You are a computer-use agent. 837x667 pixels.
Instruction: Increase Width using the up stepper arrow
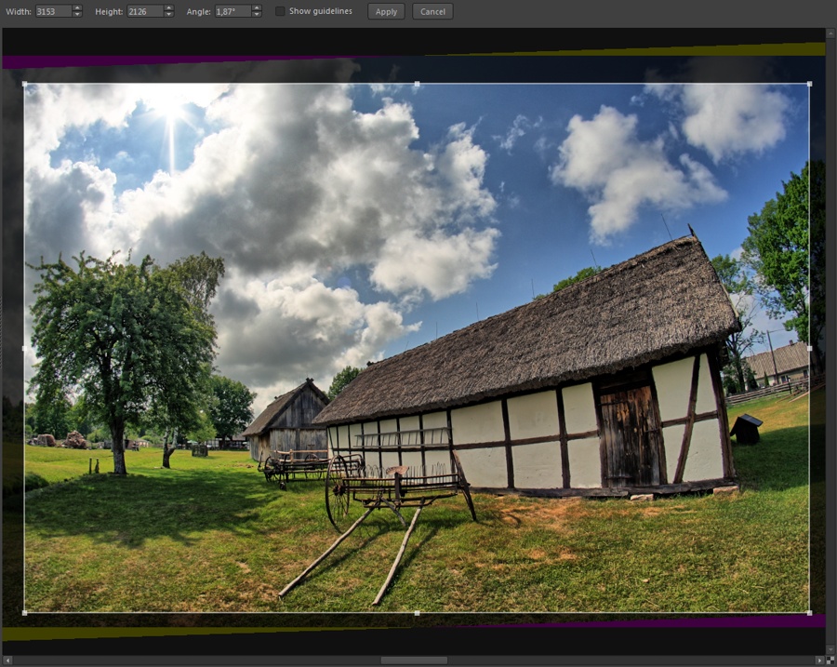(x=77, y=8)
